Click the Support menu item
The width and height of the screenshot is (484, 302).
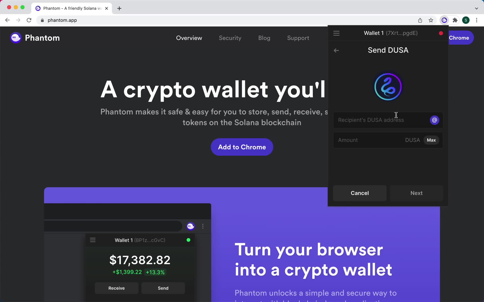[298, 38]
